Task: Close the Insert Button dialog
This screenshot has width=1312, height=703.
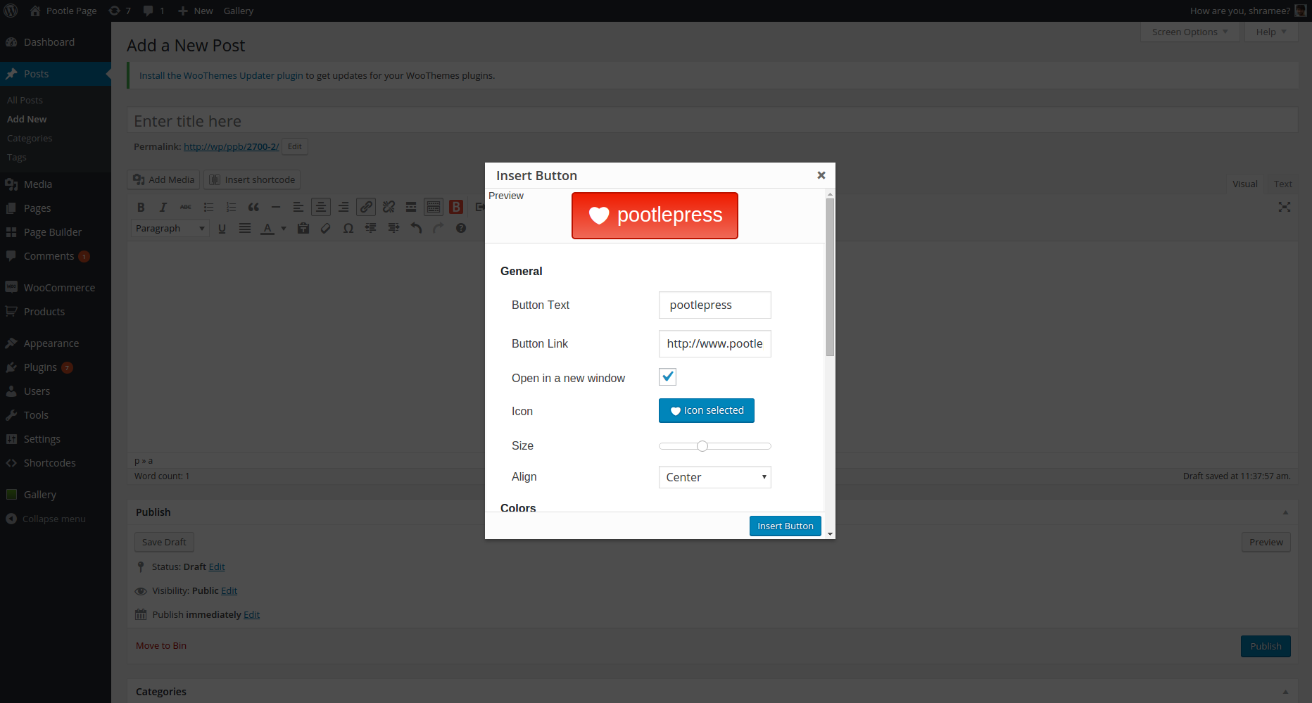Action: tap(821, 175)
